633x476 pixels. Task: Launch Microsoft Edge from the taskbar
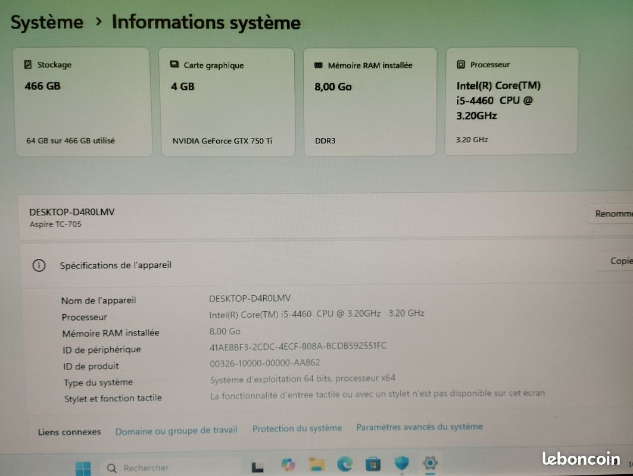tap(345, 464)
